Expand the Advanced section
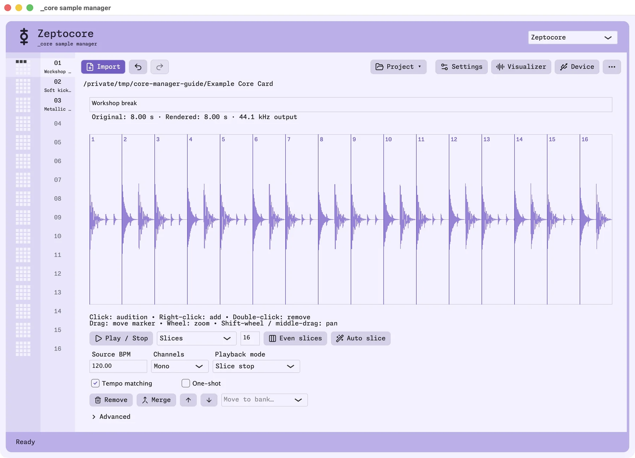The width and height of the screenshot is (635, 458). click(111, 417)
